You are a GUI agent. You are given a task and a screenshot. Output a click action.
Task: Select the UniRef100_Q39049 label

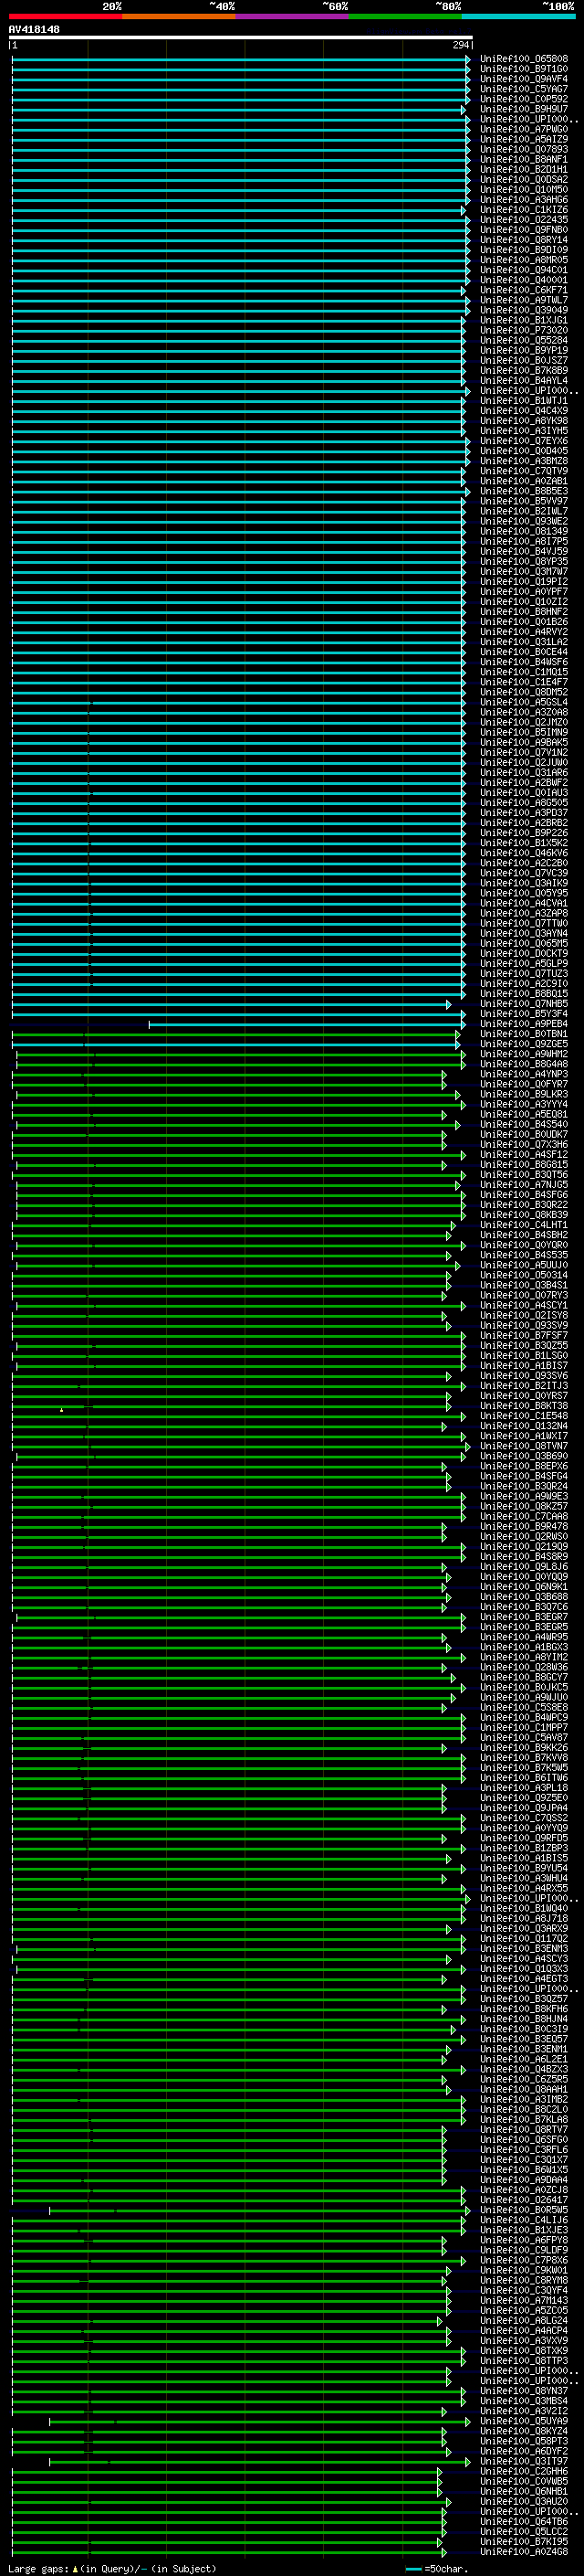click(x=523, y=310)
